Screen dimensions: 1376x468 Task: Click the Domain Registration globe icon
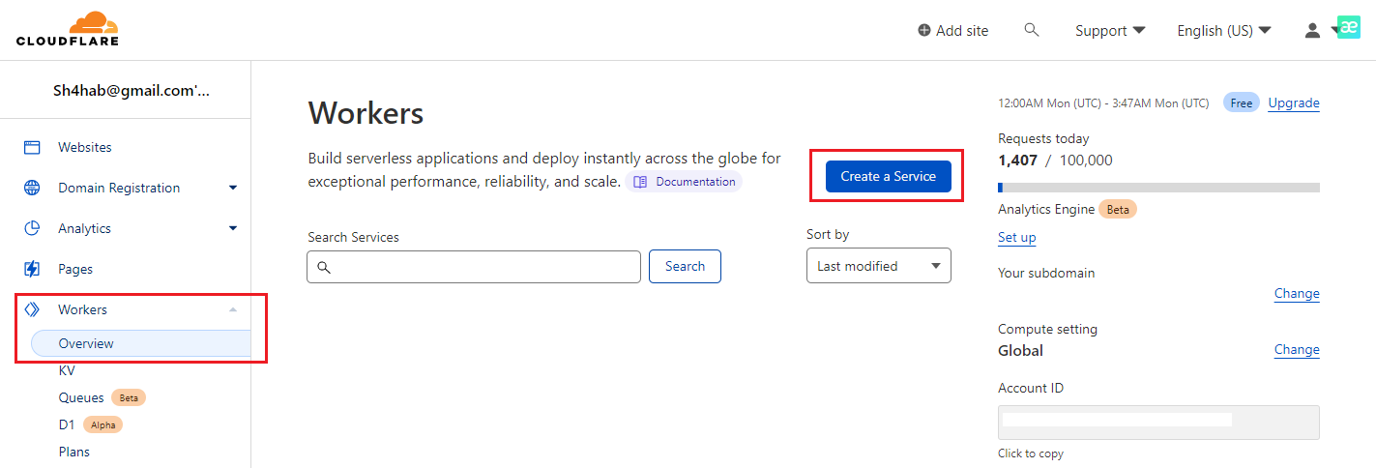32,189
